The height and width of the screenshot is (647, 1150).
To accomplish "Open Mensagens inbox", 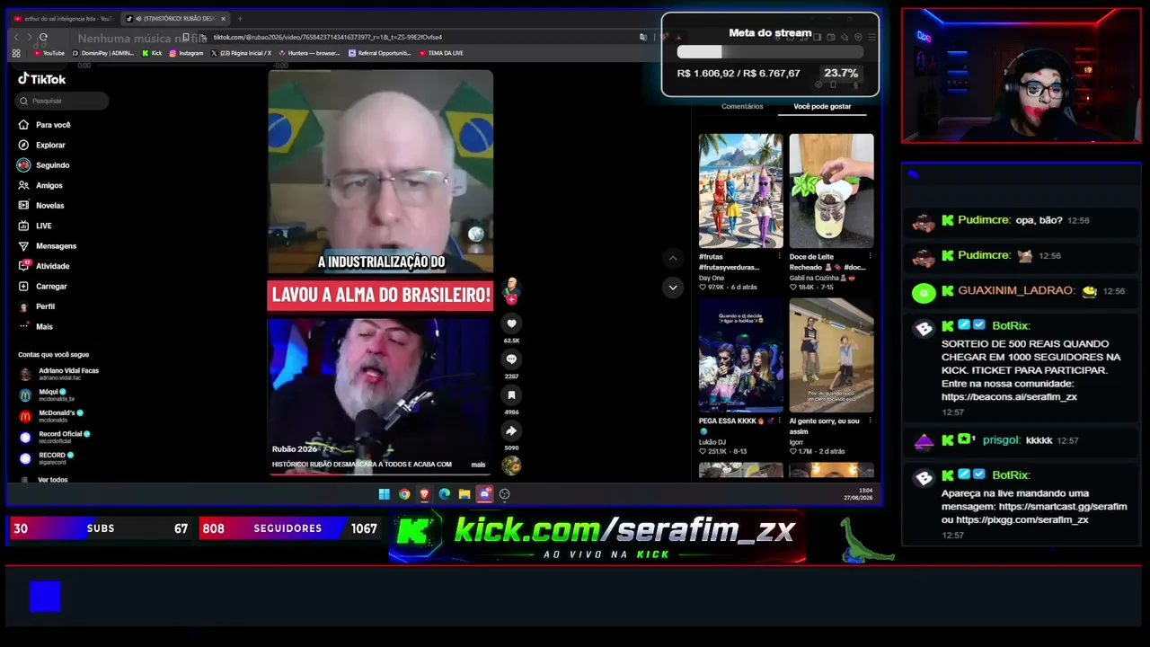I will pos(47,246).
